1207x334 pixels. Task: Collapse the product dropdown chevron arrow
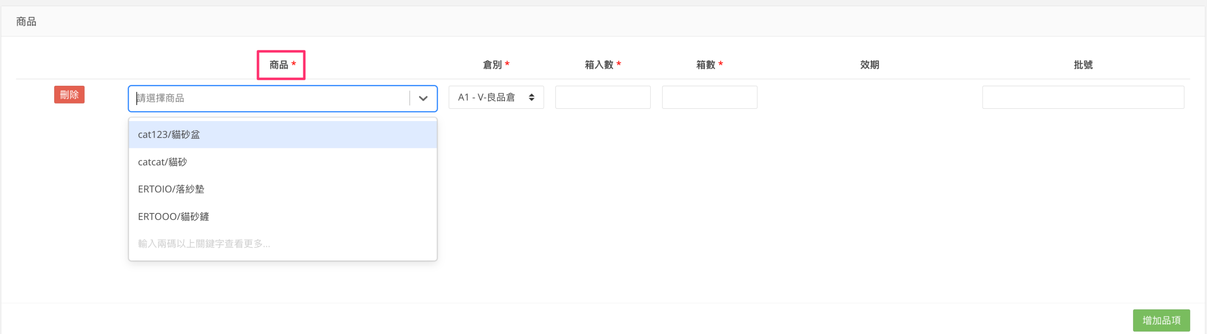tap(423, 98)
